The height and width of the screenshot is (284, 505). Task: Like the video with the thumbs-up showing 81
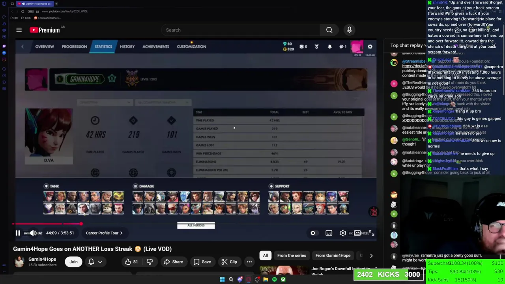(131, 262)
